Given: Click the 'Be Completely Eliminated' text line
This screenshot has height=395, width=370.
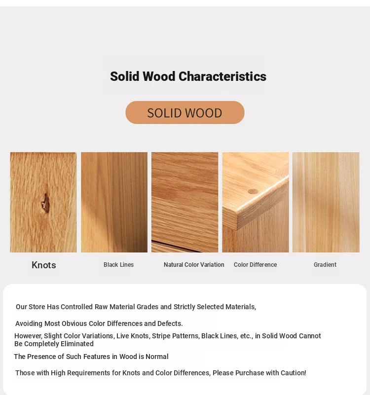Looking at the screenshot, I should point(54,344).
